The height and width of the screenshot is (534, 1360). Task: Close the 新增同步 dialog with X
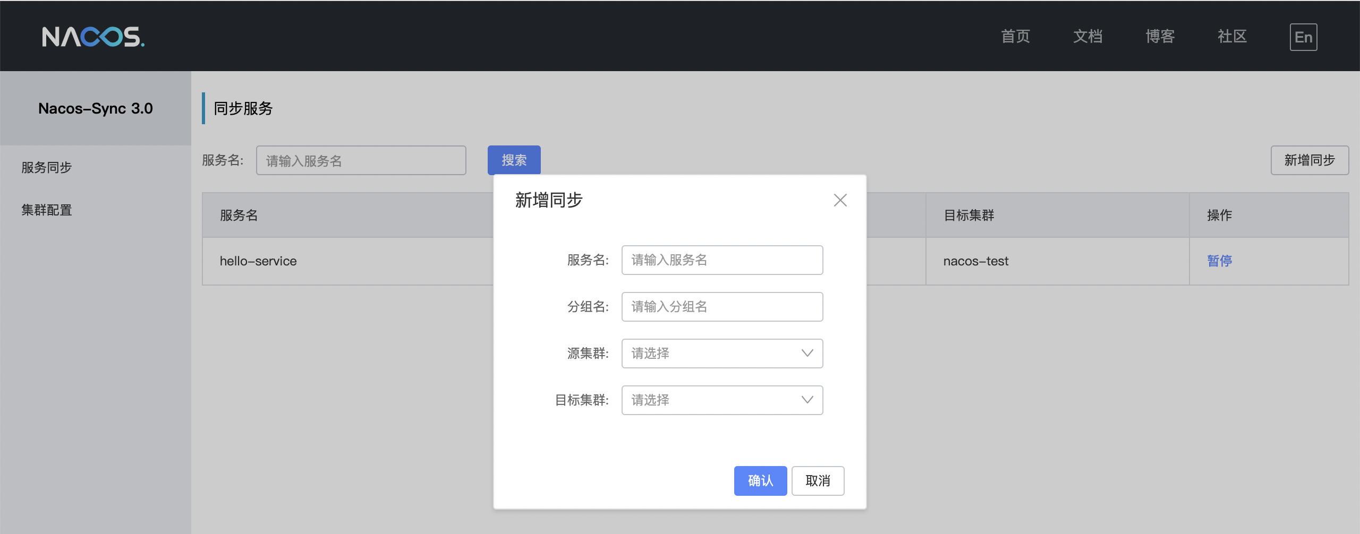click(x=840, y=200)
